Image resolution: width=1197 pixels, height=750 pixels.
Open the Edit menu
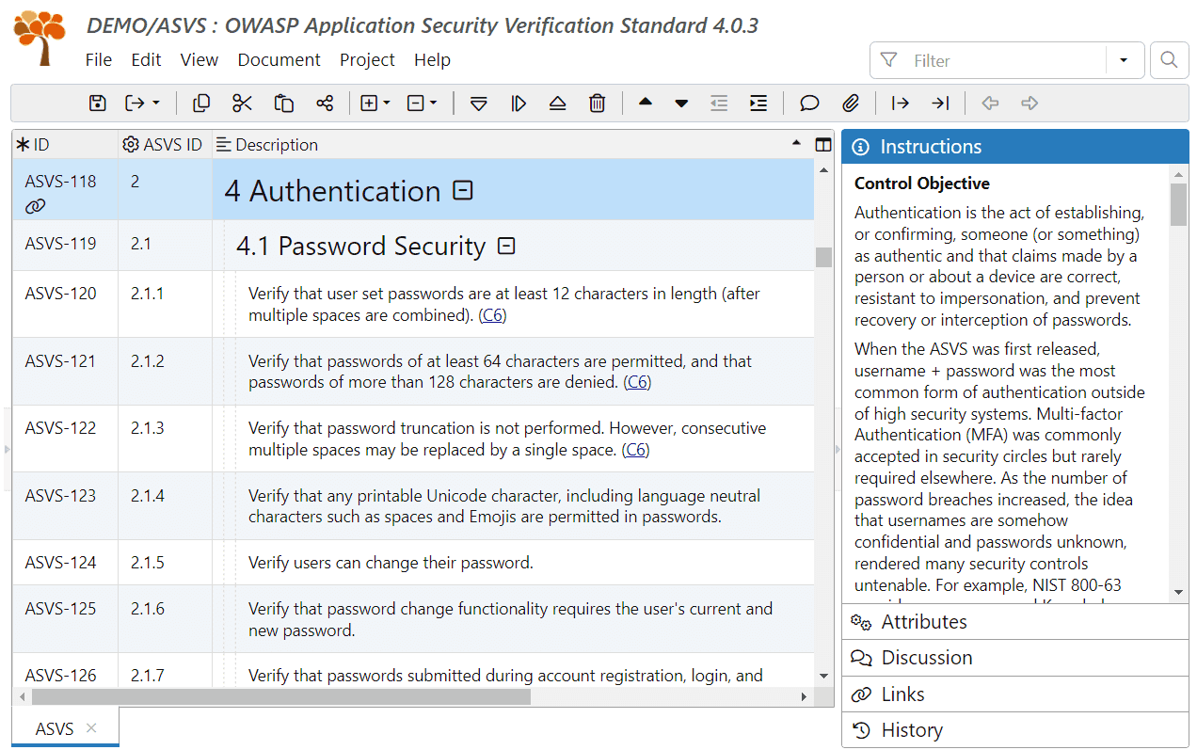(x=146, y=59)
